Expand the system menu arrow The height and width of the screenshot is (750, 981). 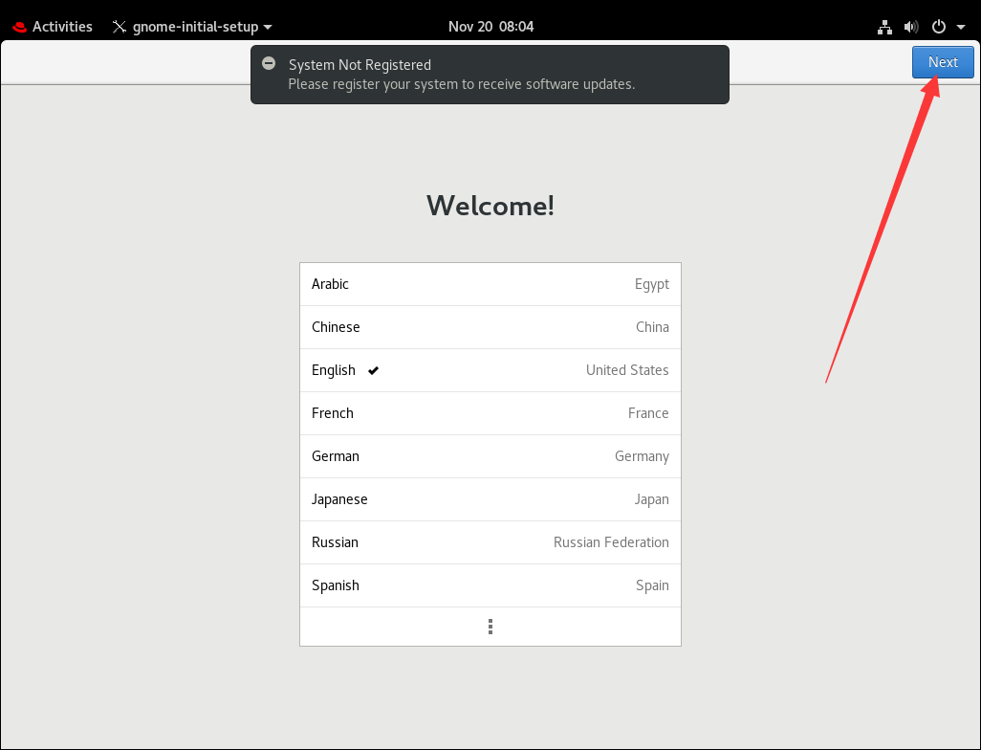click(960, 27)
